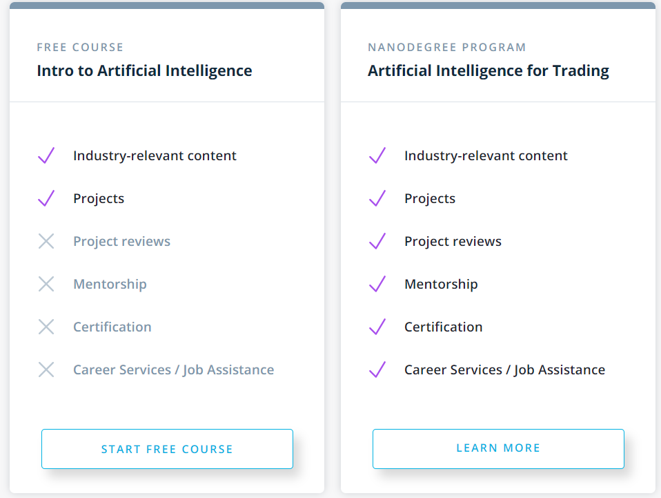The image size is (661, 498).
Task: Click the purple checkmark next to Projects in the Free Course card
Action: [x=46, y=198]
